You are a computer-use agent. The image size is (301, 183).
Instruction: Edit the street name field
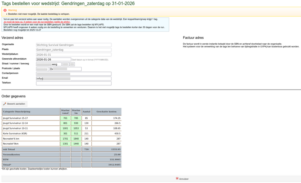tap(49, 64)
